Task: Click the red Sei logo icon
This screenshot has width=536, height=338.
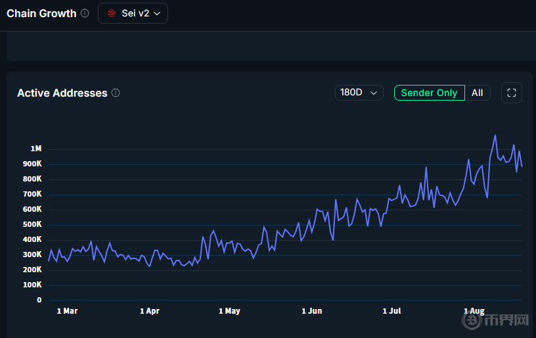Action: pos(112,13)
